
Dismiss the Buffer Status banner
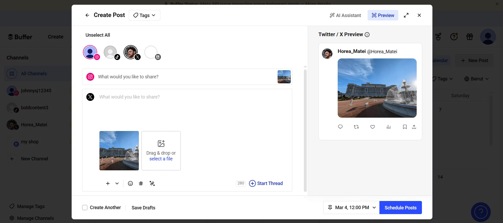(497, 4)
